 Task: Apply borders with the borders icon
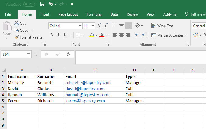(x=78, y=35)
